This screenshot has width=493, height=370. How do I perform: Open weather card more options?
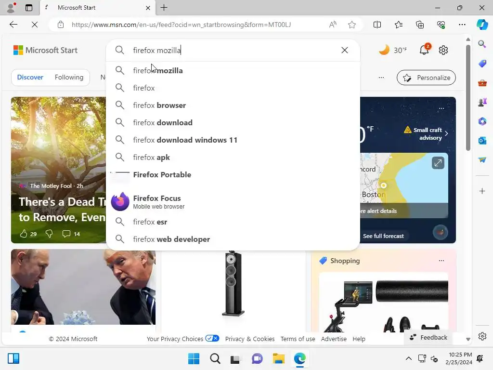point(441,108)
